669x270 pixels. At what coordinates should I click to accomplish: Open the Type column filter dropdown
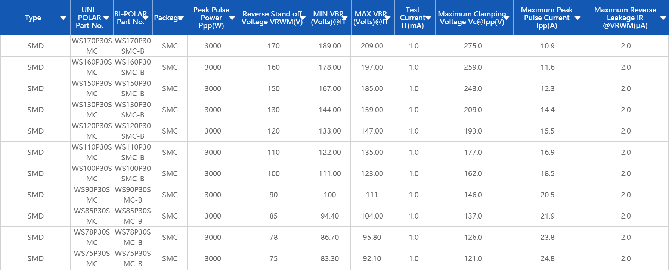tap(63, 18)
